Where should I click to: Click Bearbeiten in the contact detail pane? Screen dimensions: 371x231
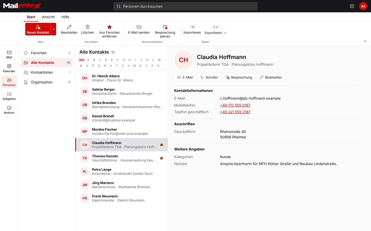point(271,77)
